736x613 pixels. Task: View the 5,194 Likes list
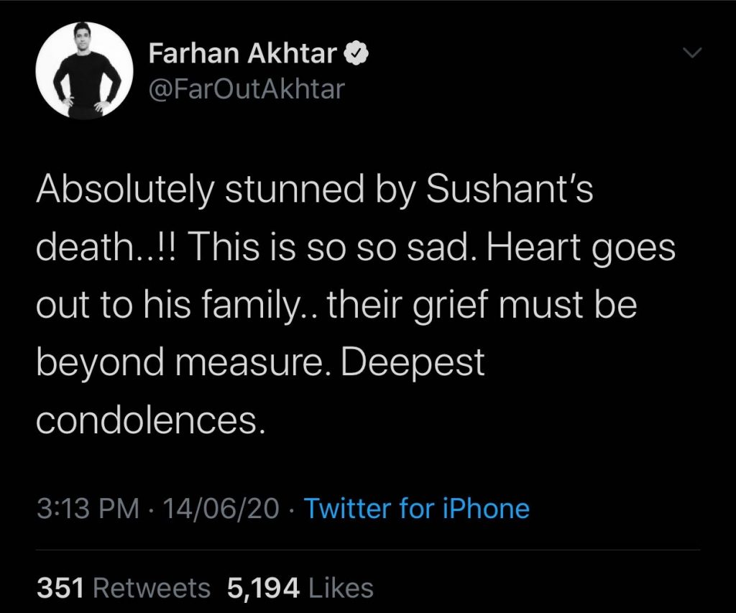tap(300, 588)
